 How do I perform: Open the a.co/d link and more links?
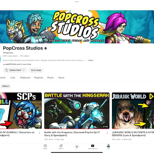pyautogui.click(x=17, y=64)
